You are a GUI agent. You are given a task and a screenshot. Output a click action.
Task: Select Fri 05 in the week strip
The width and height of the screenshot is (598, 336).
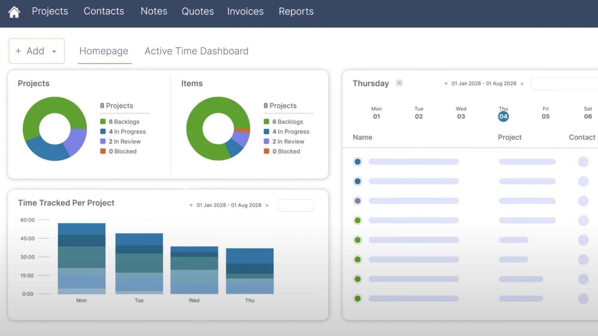point(546,113)
